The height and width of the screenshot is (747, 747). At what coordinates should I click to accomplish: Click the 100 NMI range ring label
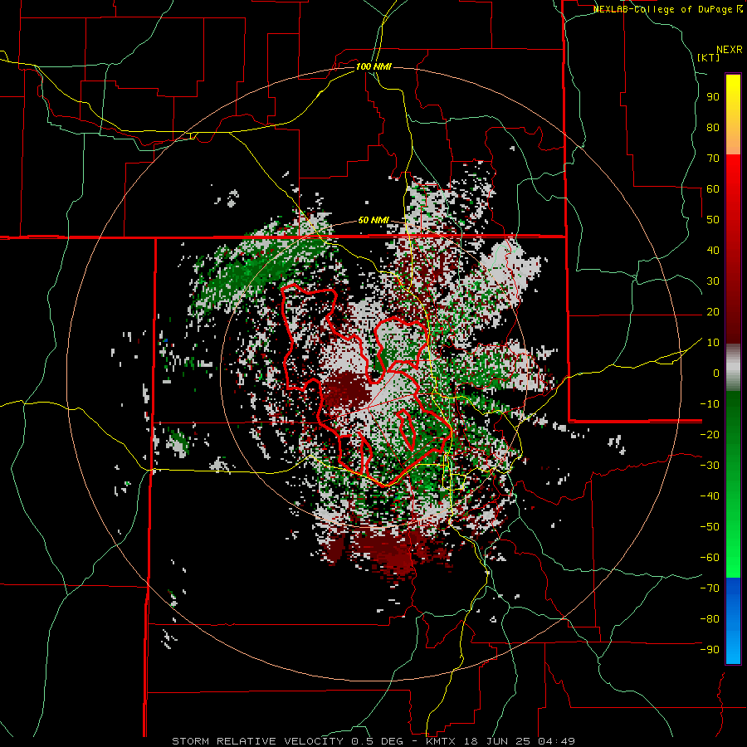pos(373,66)
